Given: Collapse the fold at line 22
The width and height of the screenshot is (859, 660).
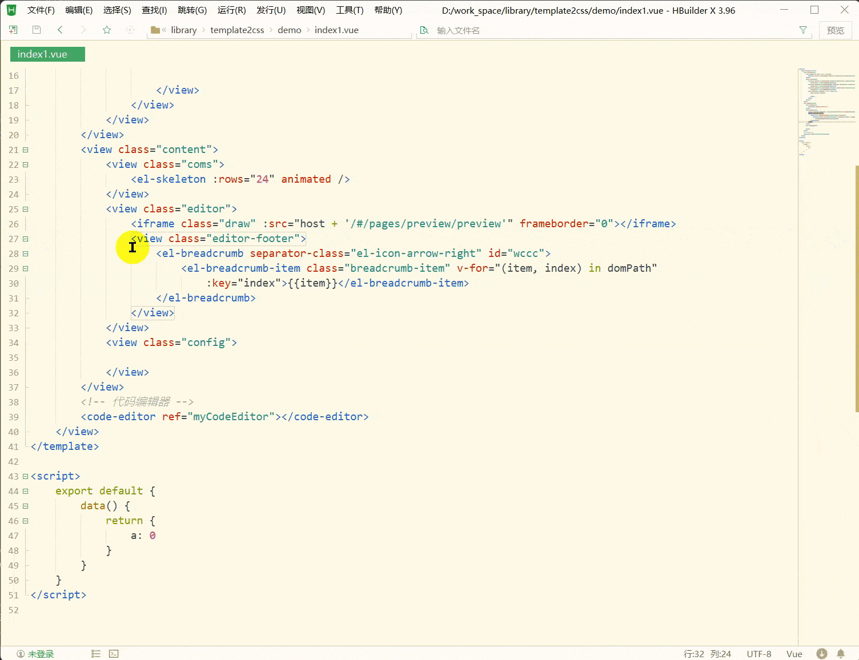Looking at the screenshot, I should pos(25,164).
